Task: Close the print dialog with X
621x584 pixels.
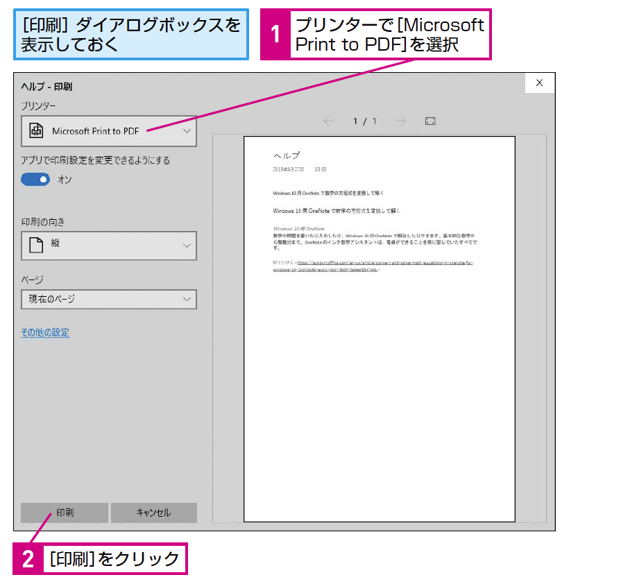Action: coord(539,83)
